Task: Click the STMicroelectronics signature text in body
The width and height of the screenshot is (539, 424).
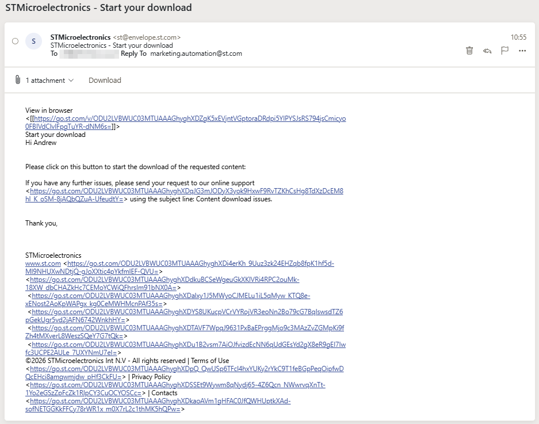Action: click(x=53, y=255)
